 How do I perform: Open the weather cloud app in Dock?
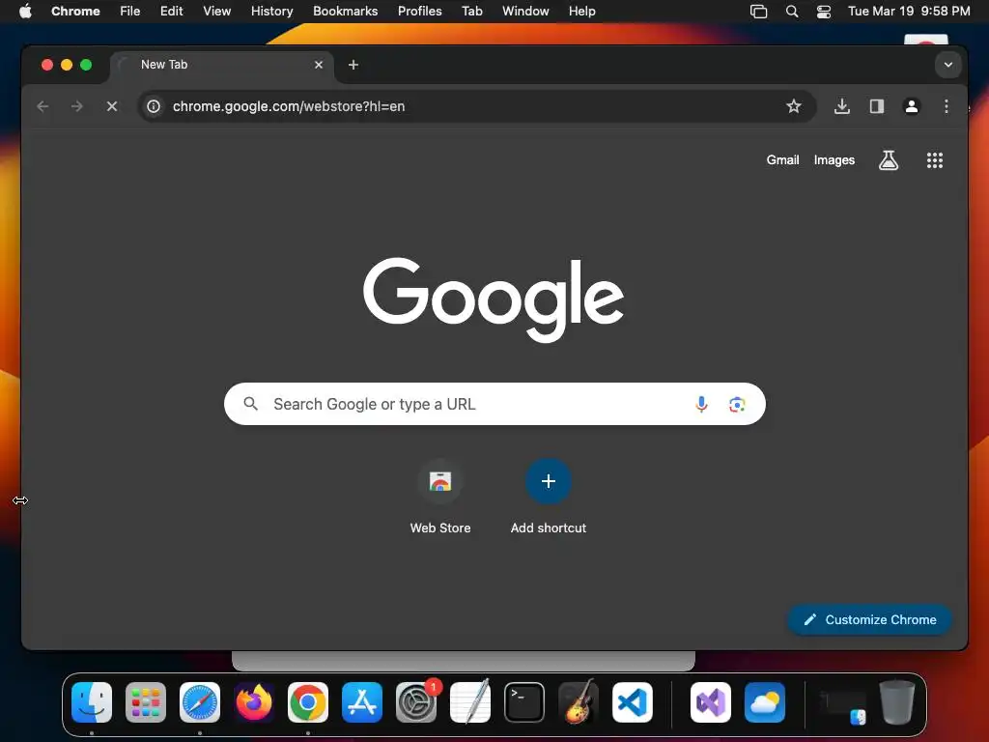pos(765,702)
